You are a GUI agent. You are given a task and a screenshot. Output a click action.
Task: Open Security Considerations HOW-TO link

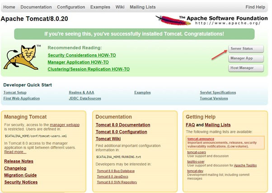[82, 55]
